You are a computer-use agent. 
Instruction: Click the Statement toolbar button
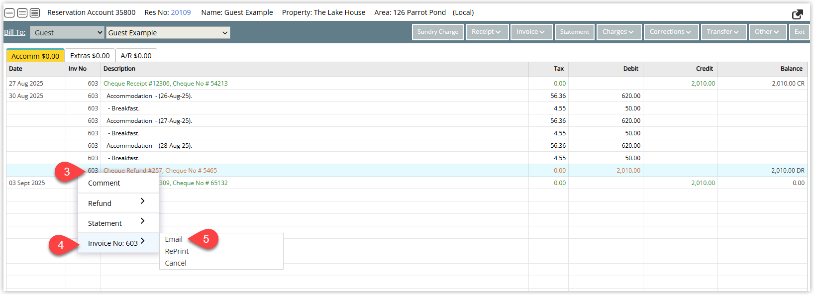click(x=575, y=32)
